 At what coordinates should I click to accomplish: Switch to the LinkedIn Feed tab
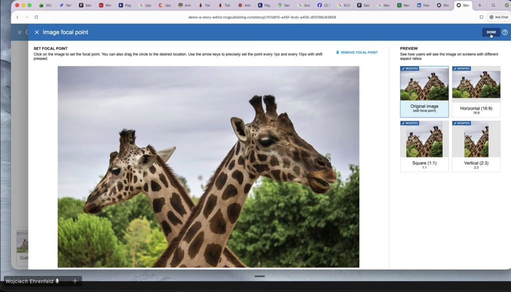[423, 5]
